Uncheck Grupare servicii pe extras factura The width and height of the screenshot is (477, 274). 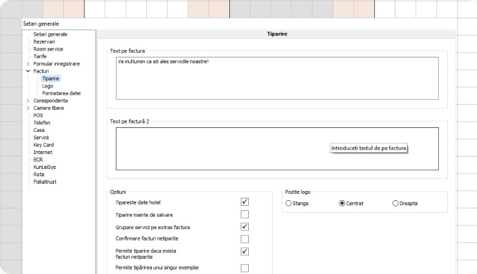coord(245,227)
